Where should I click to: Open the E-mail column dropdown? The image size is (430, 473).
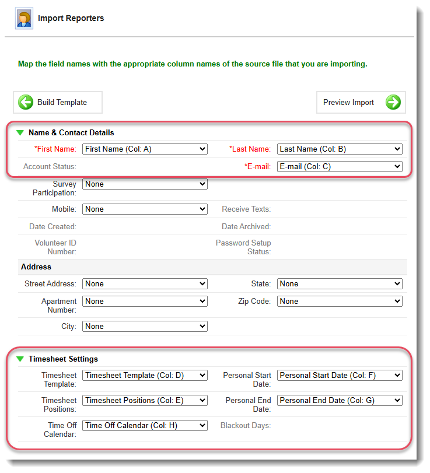(340, 167)
